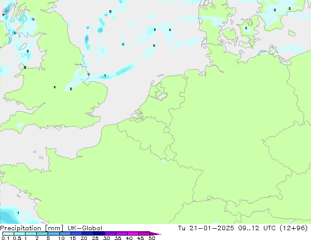
Task: Click the "Precipitation [mm]" title text
Action: pos(31,228)
